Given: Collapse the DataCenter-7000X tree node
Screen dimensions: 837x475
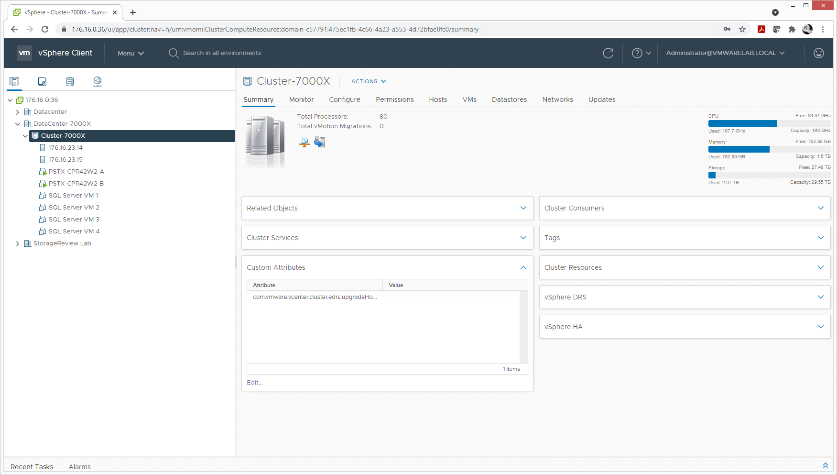Looking at the screenshot, I should 18,124.
